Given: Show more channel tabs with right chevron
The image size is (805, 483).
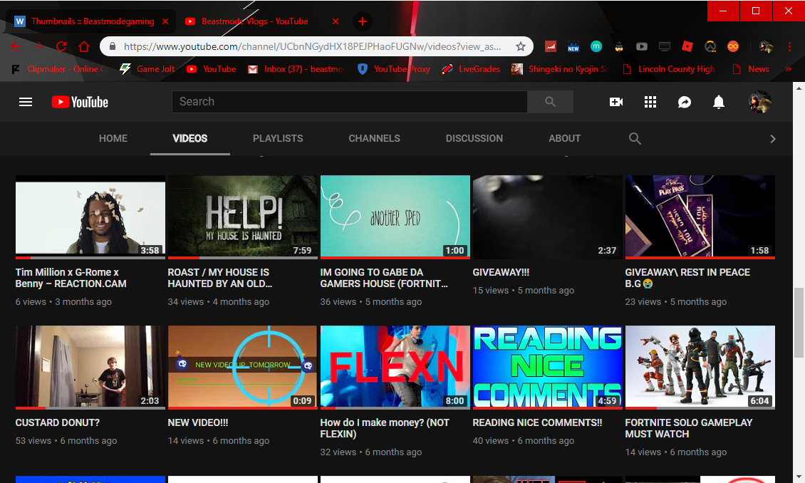Looking at the screenshot, I should [x=773, y=139].
